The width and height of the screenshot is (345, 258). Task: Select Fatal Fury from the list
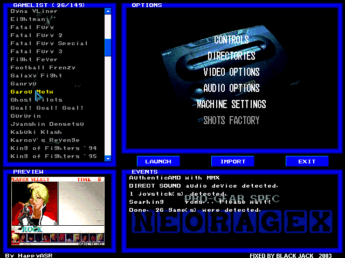click(32, 27)
